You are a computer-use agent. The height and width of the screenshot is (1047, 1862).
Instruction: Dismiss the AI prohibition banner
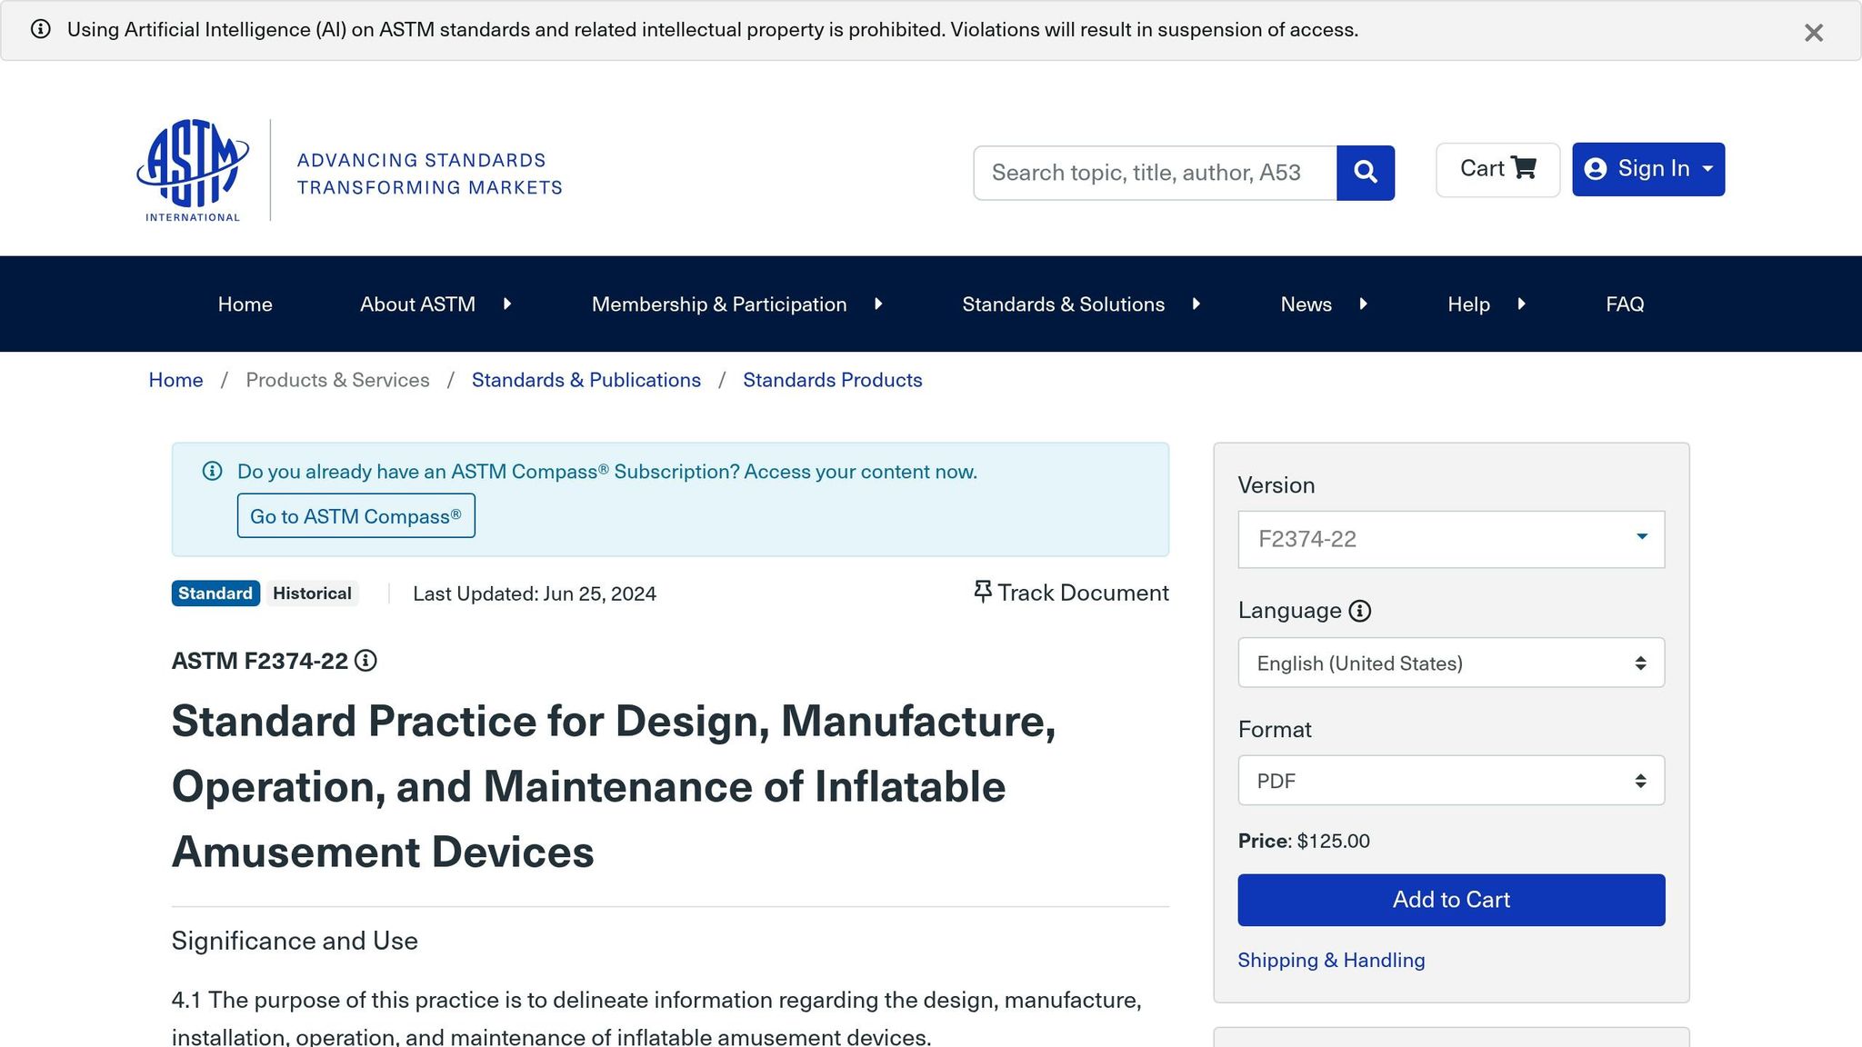(x=1814, y=33)
